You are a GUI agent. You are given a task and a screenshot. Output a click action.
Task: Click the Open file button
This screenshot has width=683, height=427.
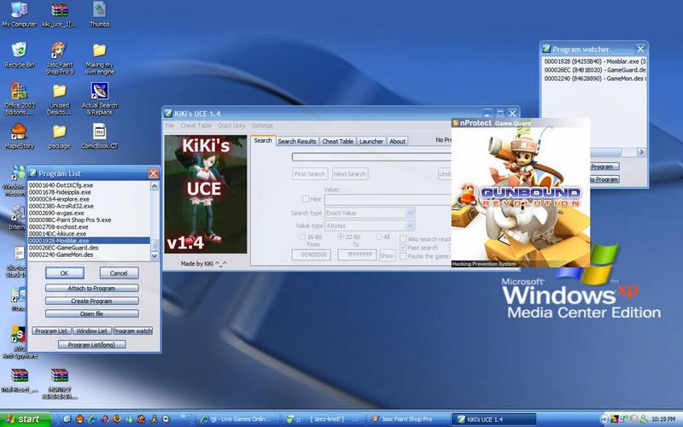tap(91, 313)
